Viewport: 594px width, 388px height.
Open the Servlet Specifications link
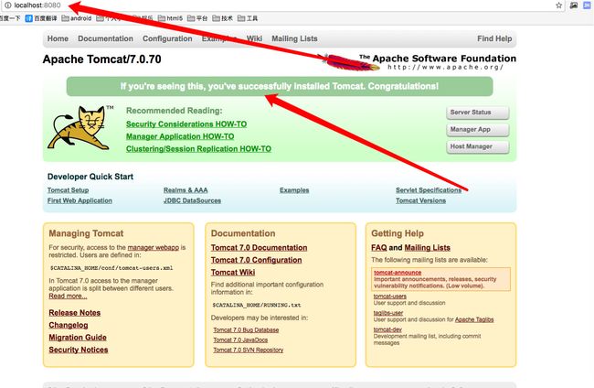click(x=429, y=190)
